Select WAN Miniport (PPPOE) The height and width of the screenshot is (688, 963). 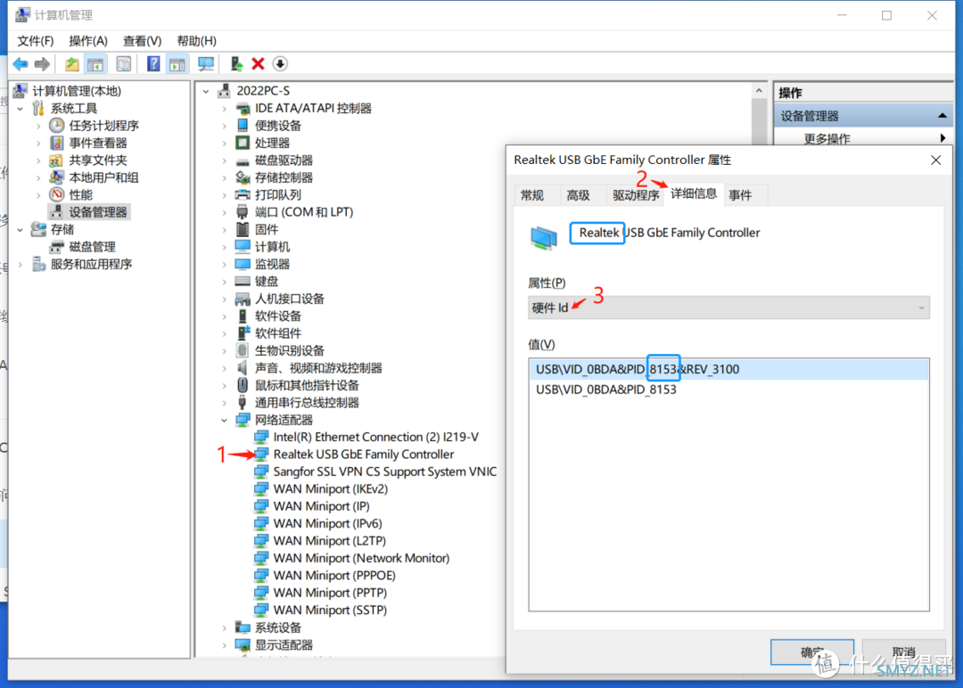coord(334,576)
